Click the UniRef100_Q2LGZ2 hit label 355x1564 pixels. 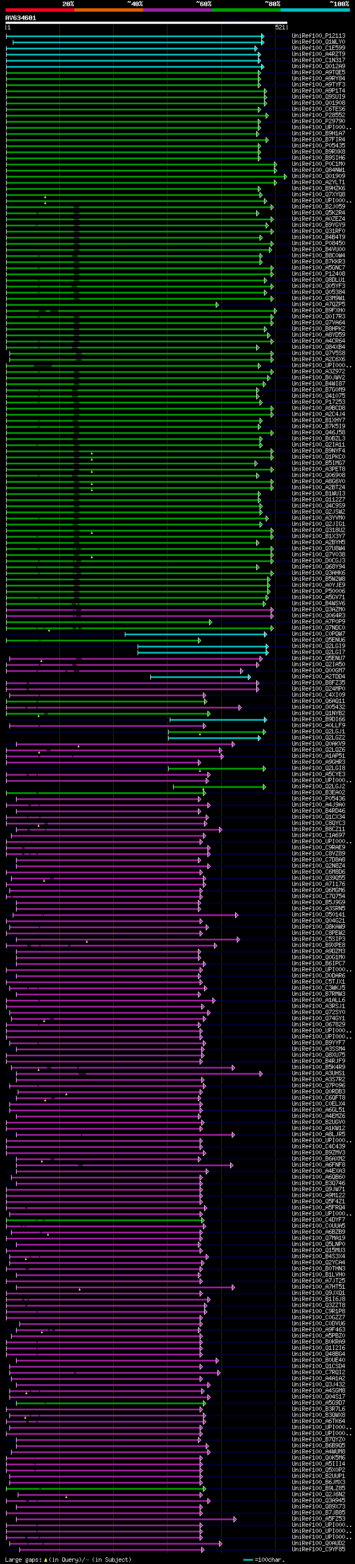pyautogui.click(x=318, y=738)
